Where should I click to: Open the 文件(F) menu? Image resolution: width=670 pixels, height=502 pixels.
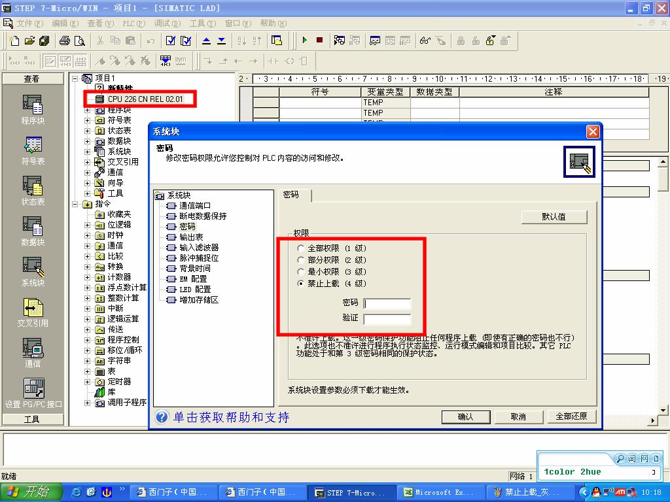pos(29,23)
